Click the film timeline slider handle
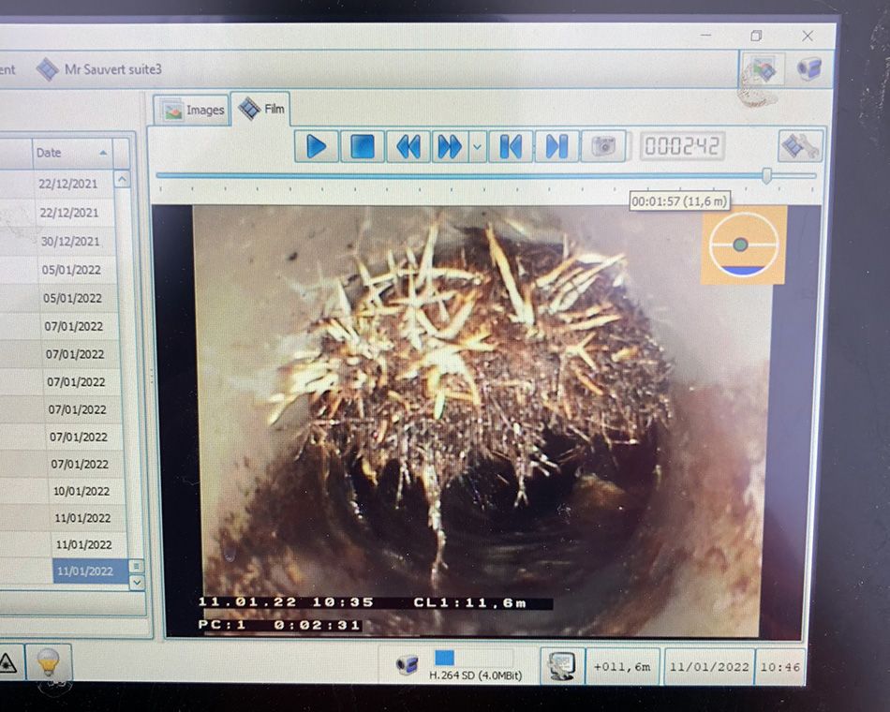This screenshot has width=890, height=712. pyautogui.click(x=767, y=175)
